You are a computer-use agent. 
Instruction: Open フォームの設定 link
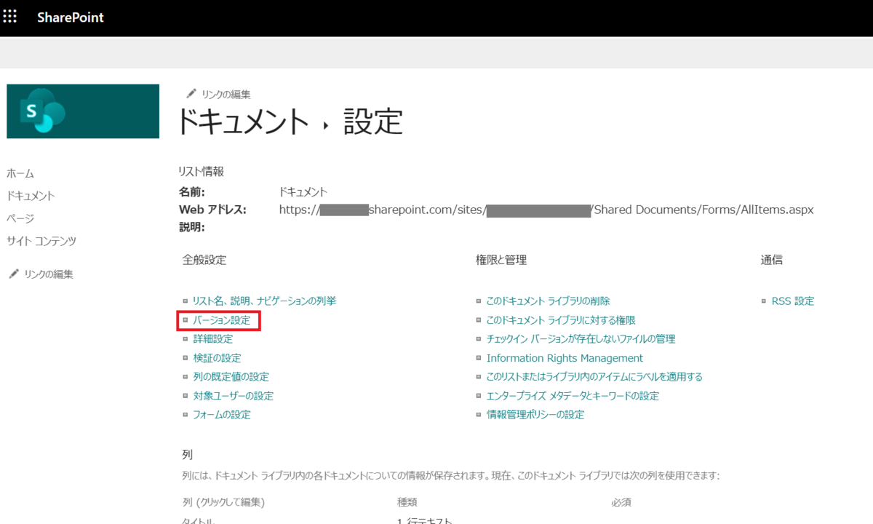point(221,415)
